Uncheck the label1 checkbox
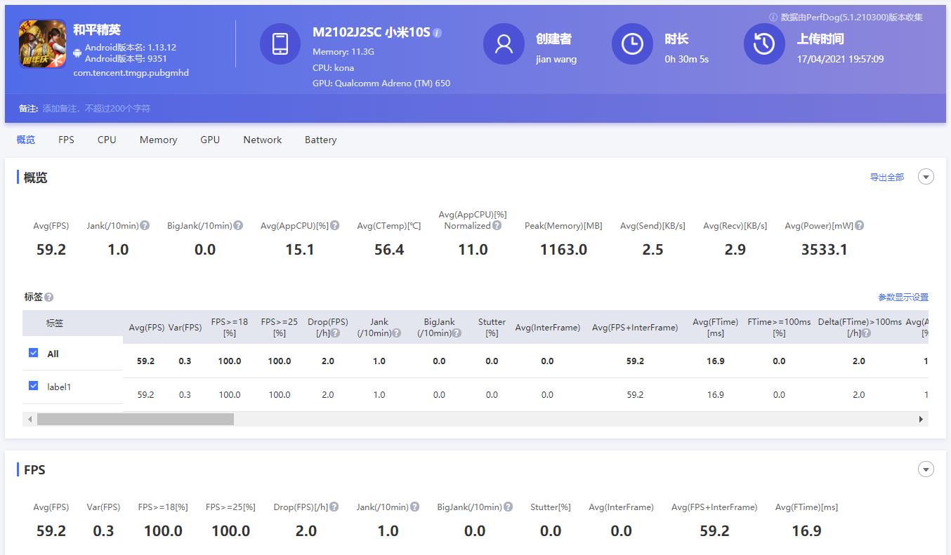Viewport: 951px width, 555px height. coord(33,387)
